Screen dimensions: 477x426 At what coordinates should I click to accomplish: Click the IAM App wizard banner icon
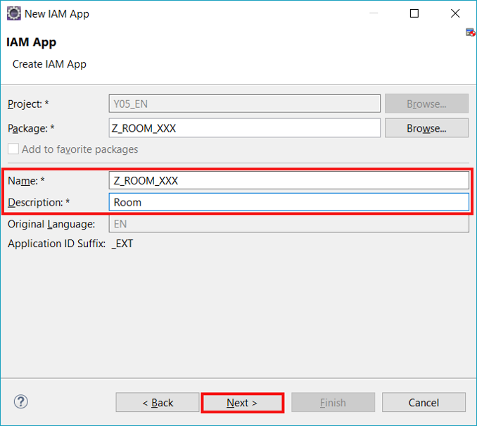click(470, 32)
